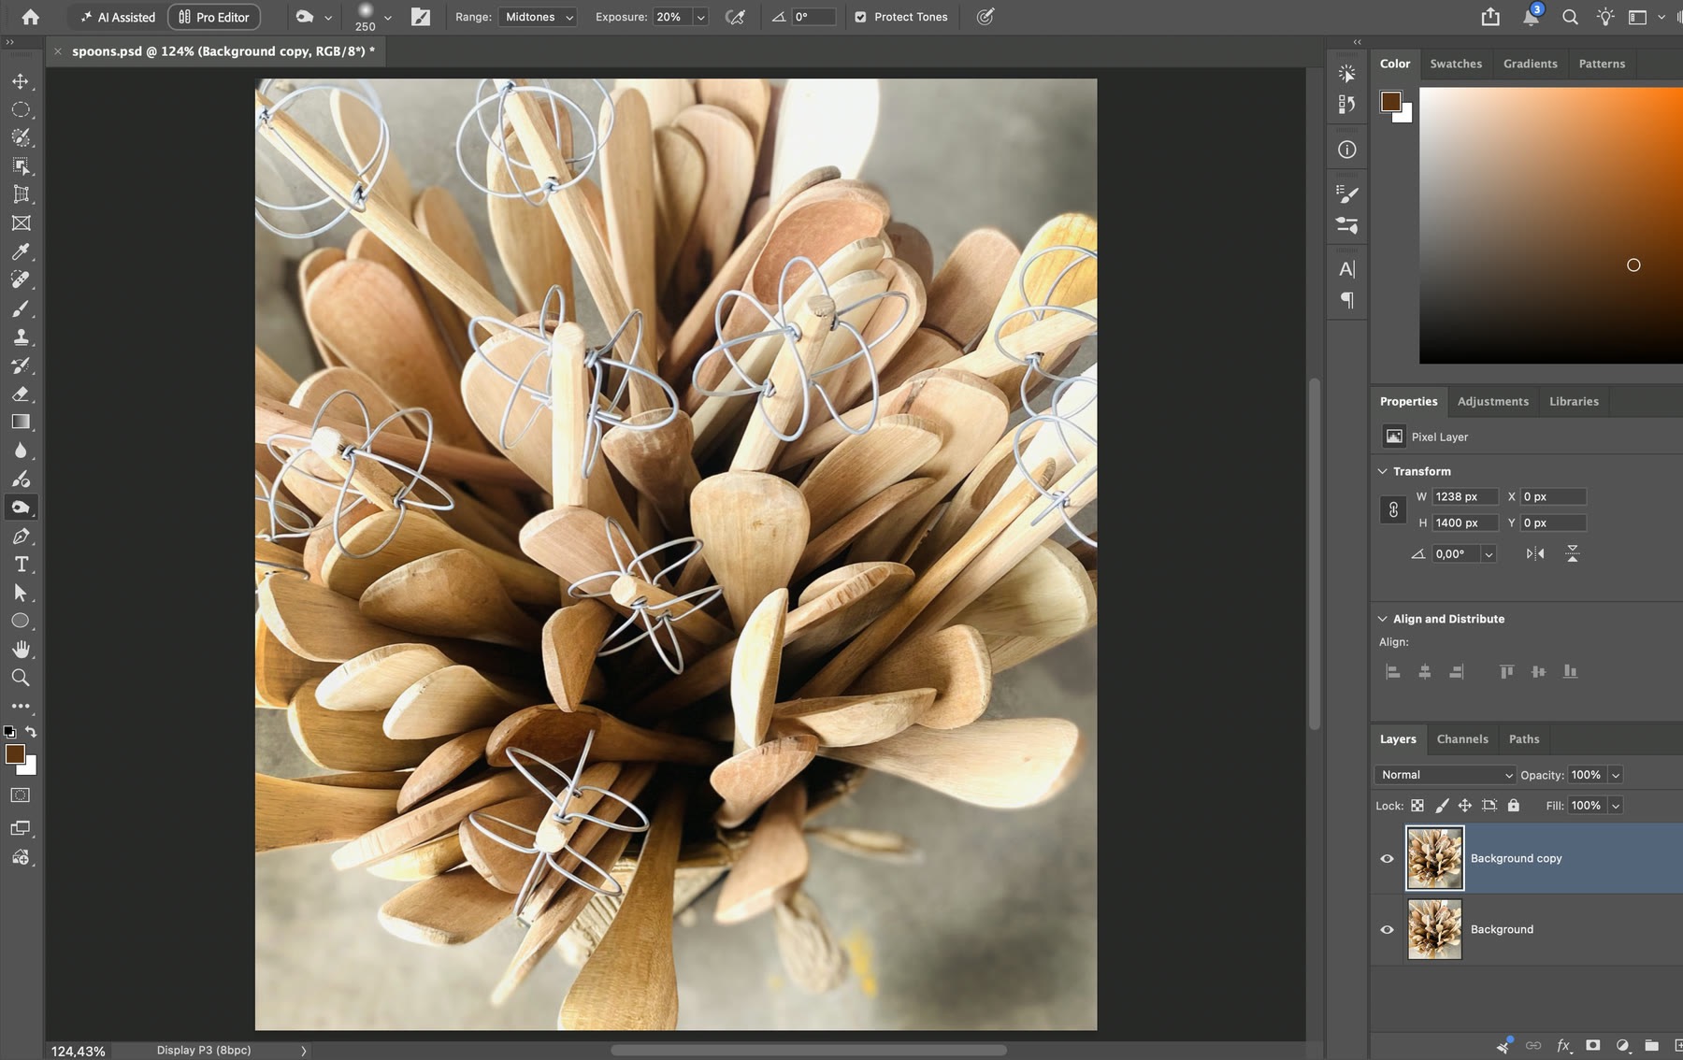Select the Background copy layer thumbnail
The height and width of the screenshot is (1060, 1683).
click(x=1435, y=858)
